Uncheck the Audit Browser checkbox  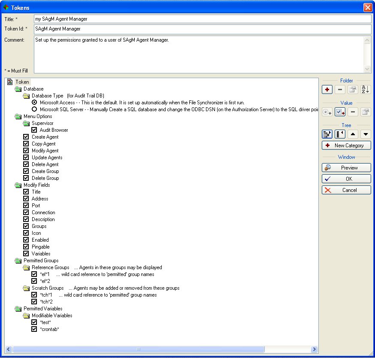(x=34, y=130)
